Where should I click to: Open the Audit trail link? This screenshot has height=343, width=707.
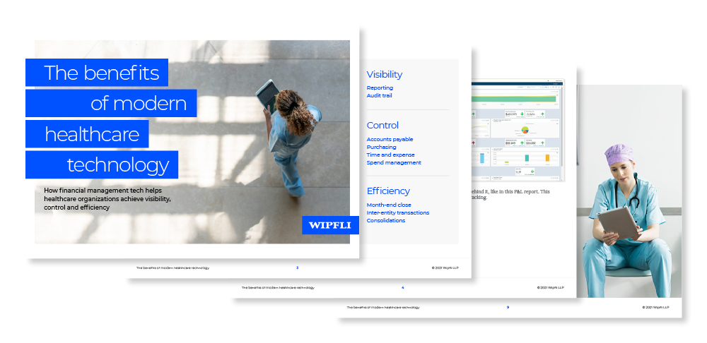pyautogui.click(x=380, y=95)
